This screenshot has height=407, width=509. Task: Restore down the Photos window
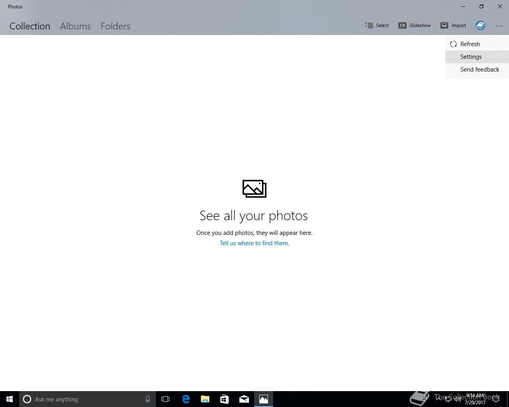coord(482,6)
